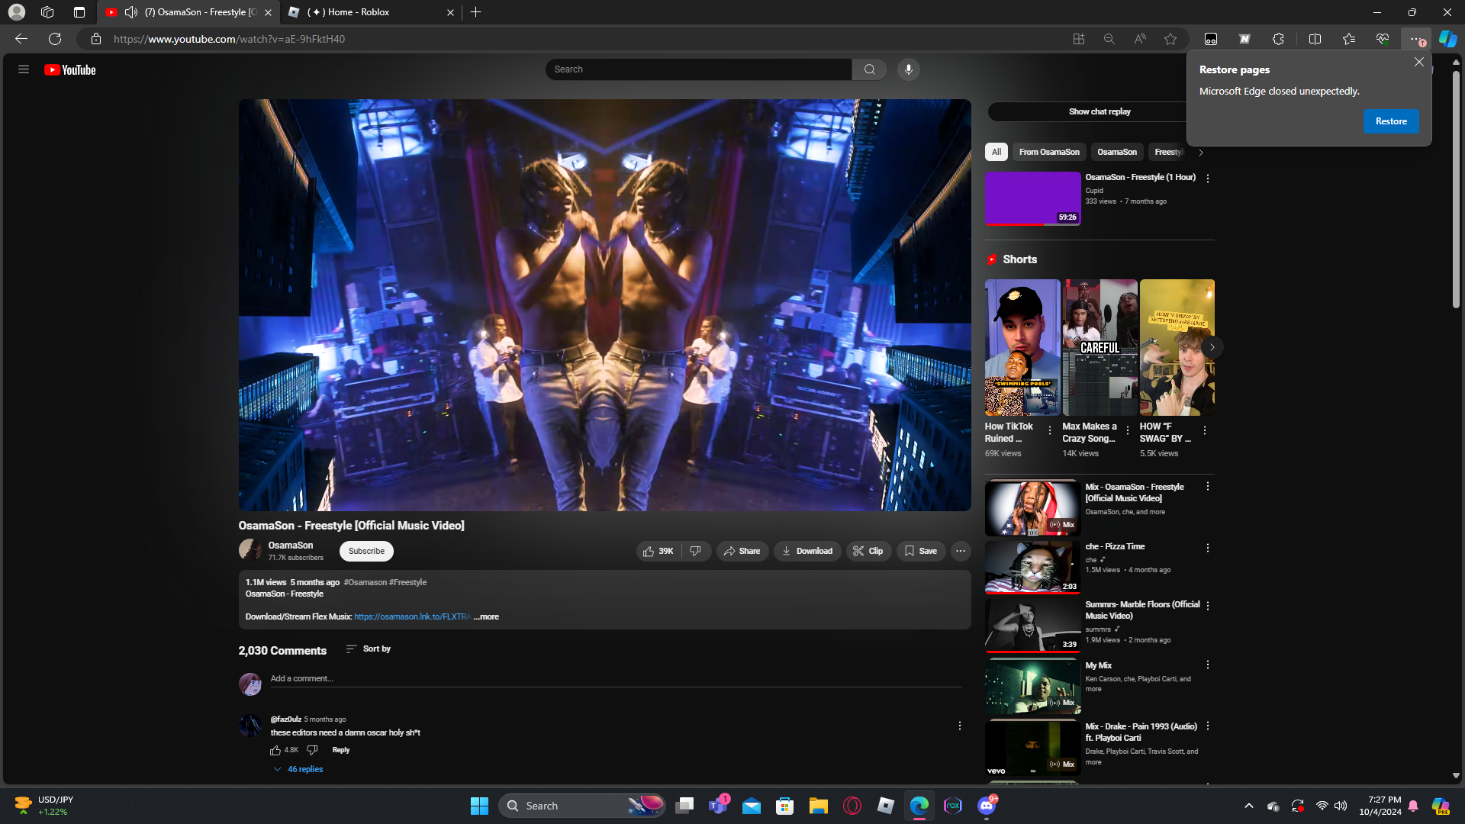This screenshot has height=824, width=1465.
Task: Open the Sort by comments dropdown
Action: [x=368, y=649]
